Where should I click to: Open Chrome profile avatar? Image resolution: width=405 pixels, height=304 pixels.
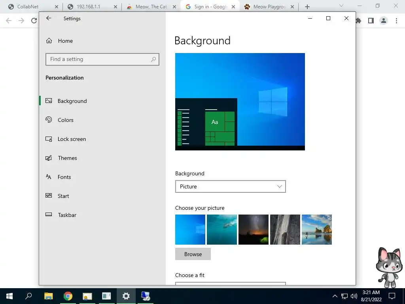point(384,21)
